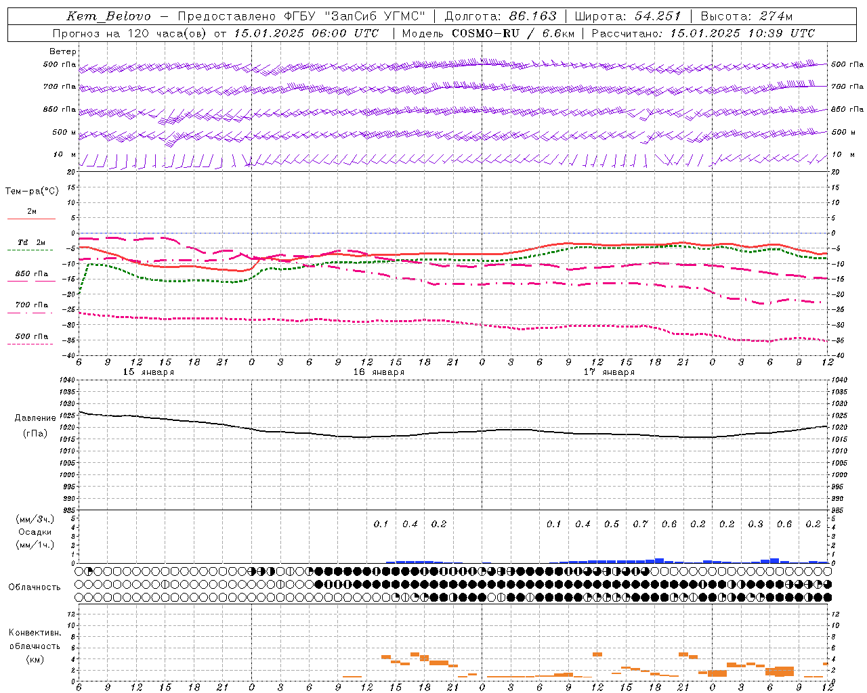
Task: Click the computed time 15.01.2025 10:39 UTC
Action: 742,33
